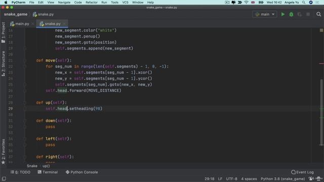Open the Apple menu
This screenshot has width=324, height=182.
[x=6, y=2]
